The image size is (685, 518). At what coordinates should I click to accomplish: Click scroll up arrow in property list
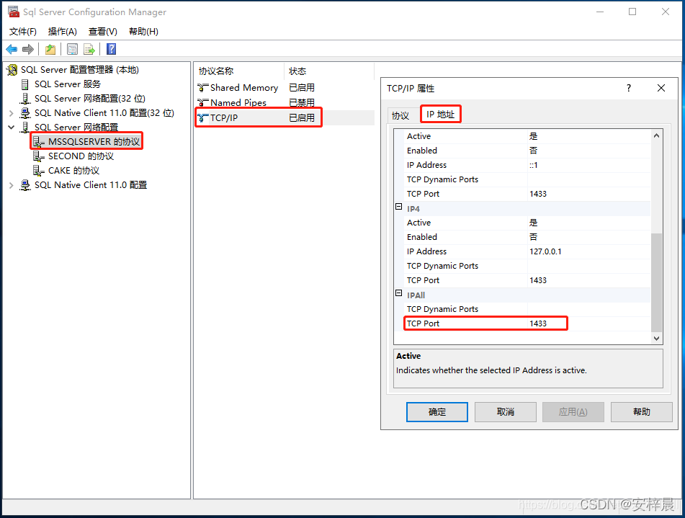[657, 135]
